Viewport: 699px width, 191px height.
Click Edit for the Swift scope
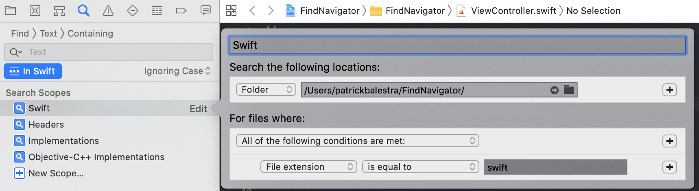tap(199, 109)
